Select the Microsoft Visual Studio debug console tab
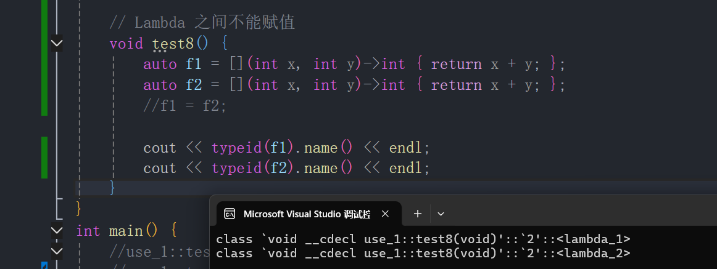This screenshot has height=269, width=717. point(309,214)
